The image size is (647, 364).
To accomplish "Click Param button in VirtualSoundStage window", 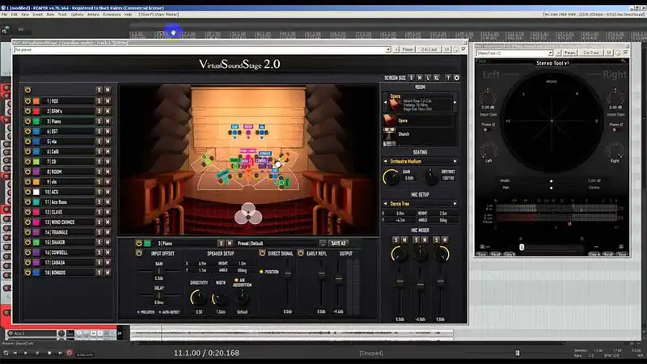I will click(408, 49).
